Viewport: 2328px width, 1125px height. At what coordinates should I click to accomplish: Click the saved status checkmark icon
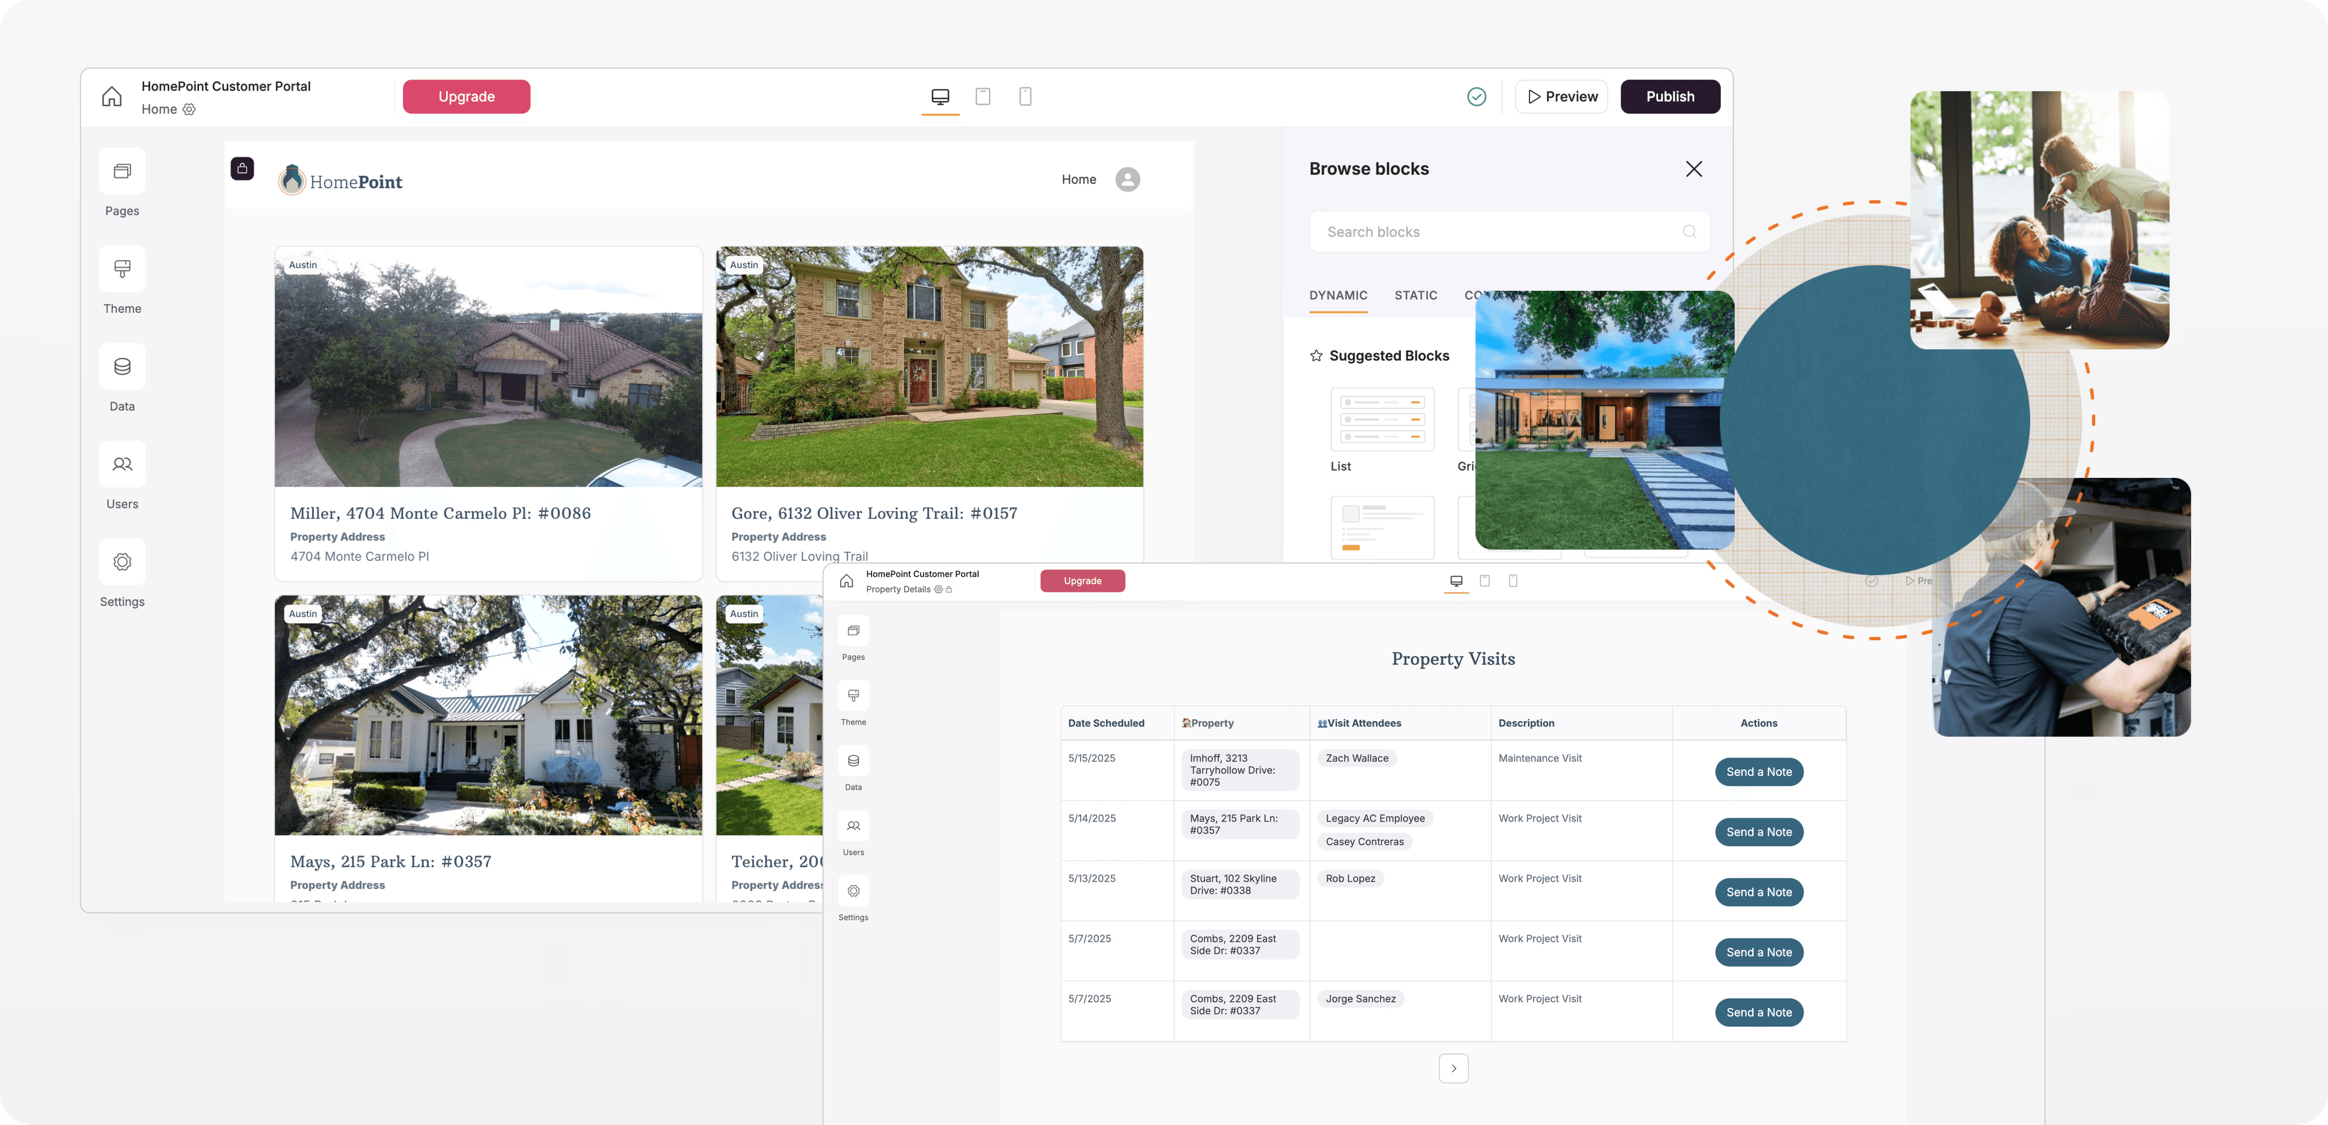pos(1476,97)
